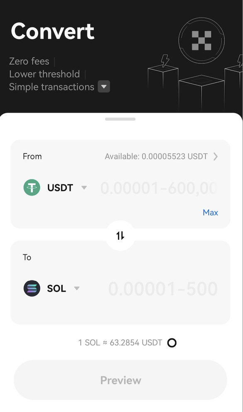
Task: Click the Preview button
Action: pyautogui.click(x=120, y=380)
